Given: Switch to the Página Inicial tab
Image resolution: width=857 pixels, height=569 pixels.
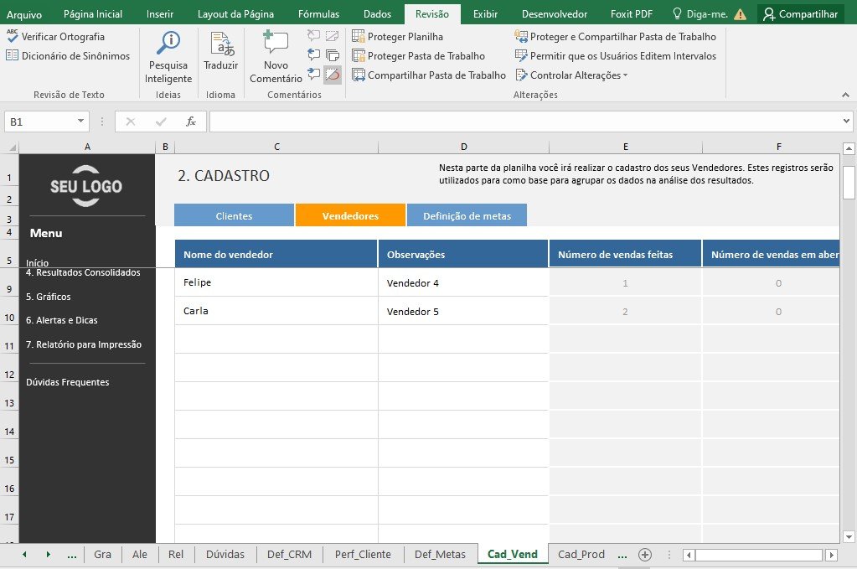Looking at the screenshot, I should pos(93,14).
